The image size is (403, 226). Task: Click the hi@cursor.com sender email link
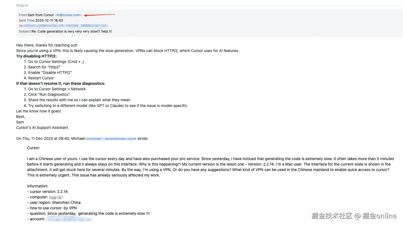point(68,15)
